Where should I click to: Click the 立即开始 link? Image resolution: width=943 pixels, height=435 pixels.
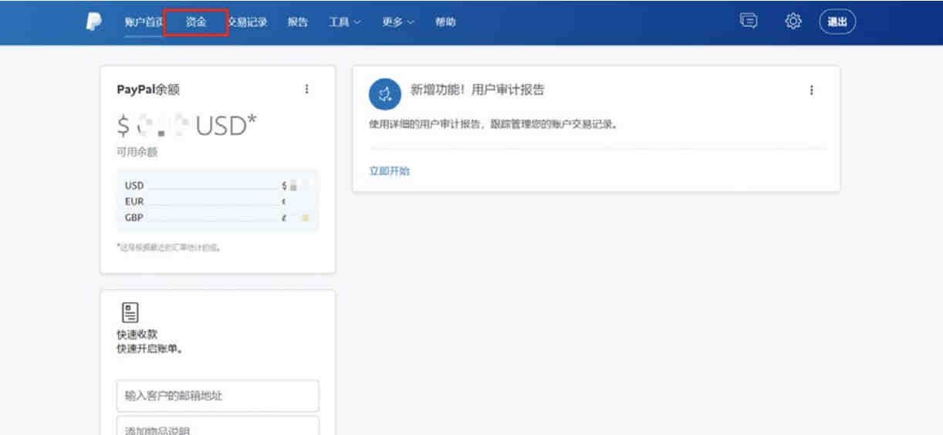pos(390,171)
